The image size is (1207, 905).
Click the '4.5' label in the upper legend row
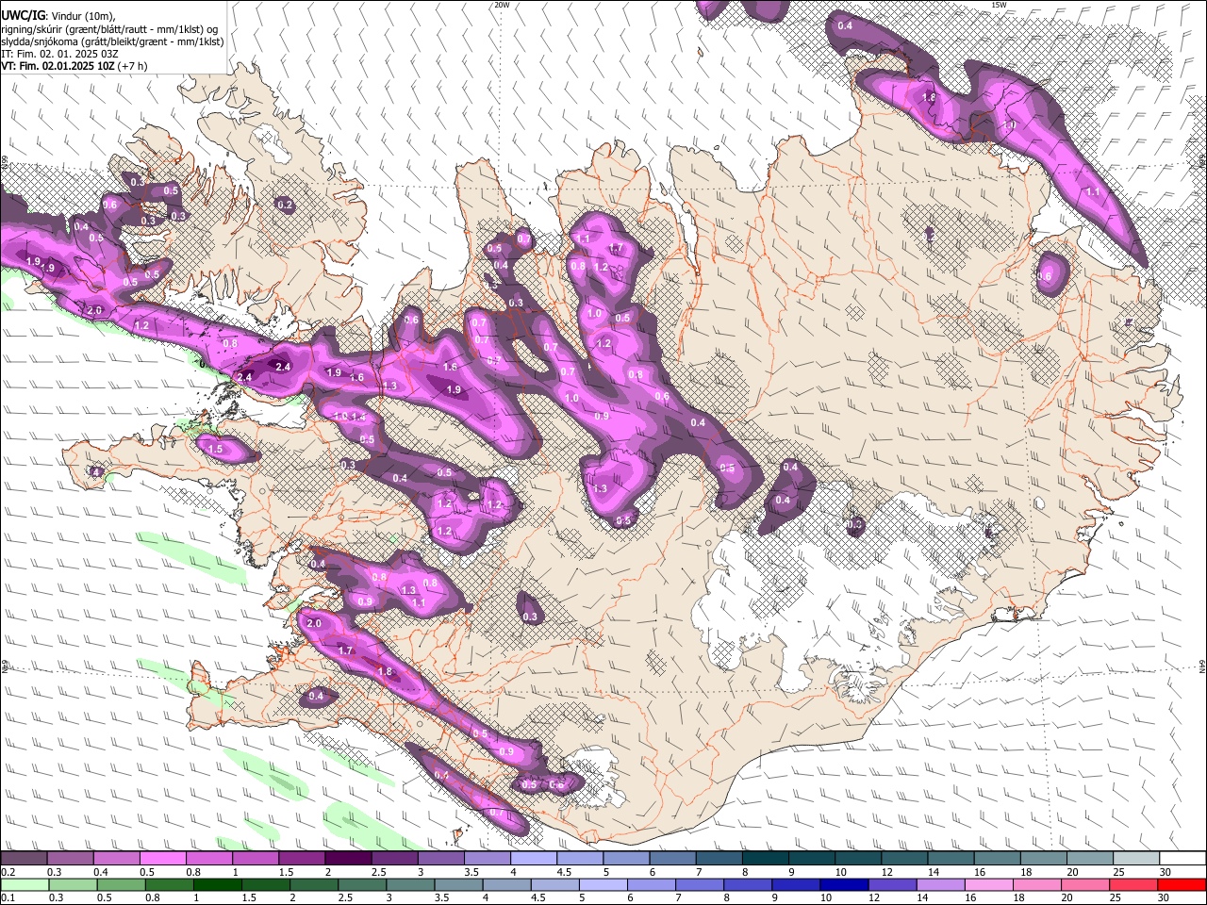pyautogui.click(x=564, y=872)
